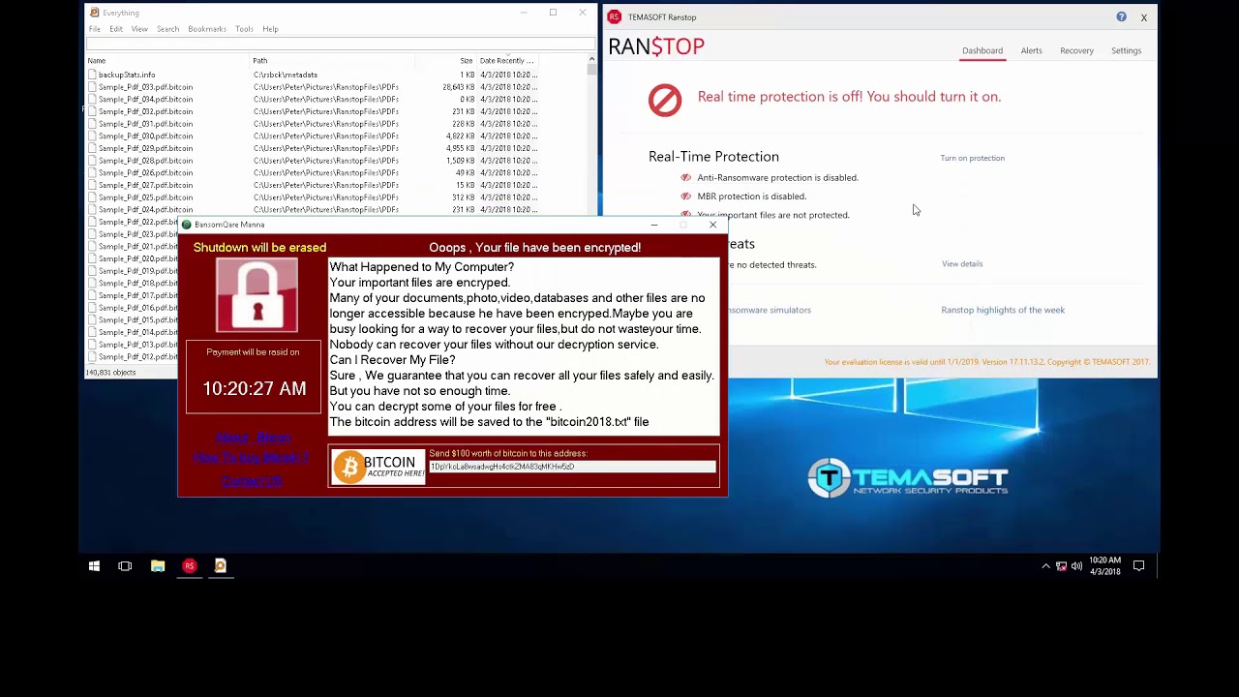Click Turn on protection link
The height and width of the screenshot is (697, 1239).
(972, 158)
